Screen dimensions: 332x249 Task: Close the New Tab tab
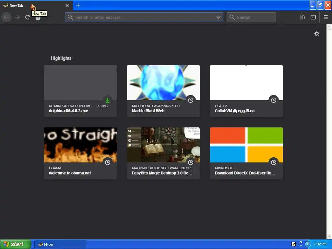point(67,6)
